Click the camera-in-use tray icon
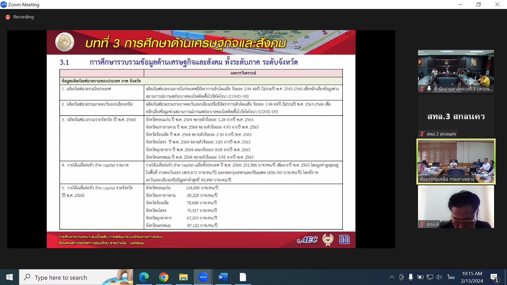 [402, 277]
